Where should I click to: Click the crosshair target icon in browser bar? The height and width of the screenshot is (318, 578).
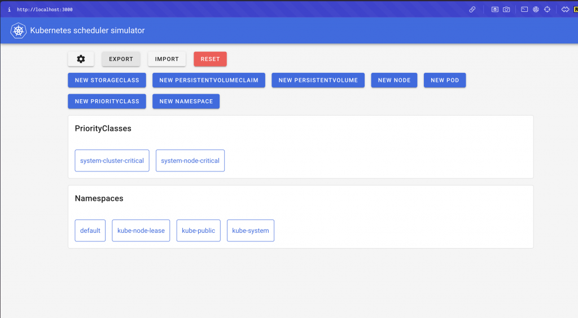tap(547, 10)
